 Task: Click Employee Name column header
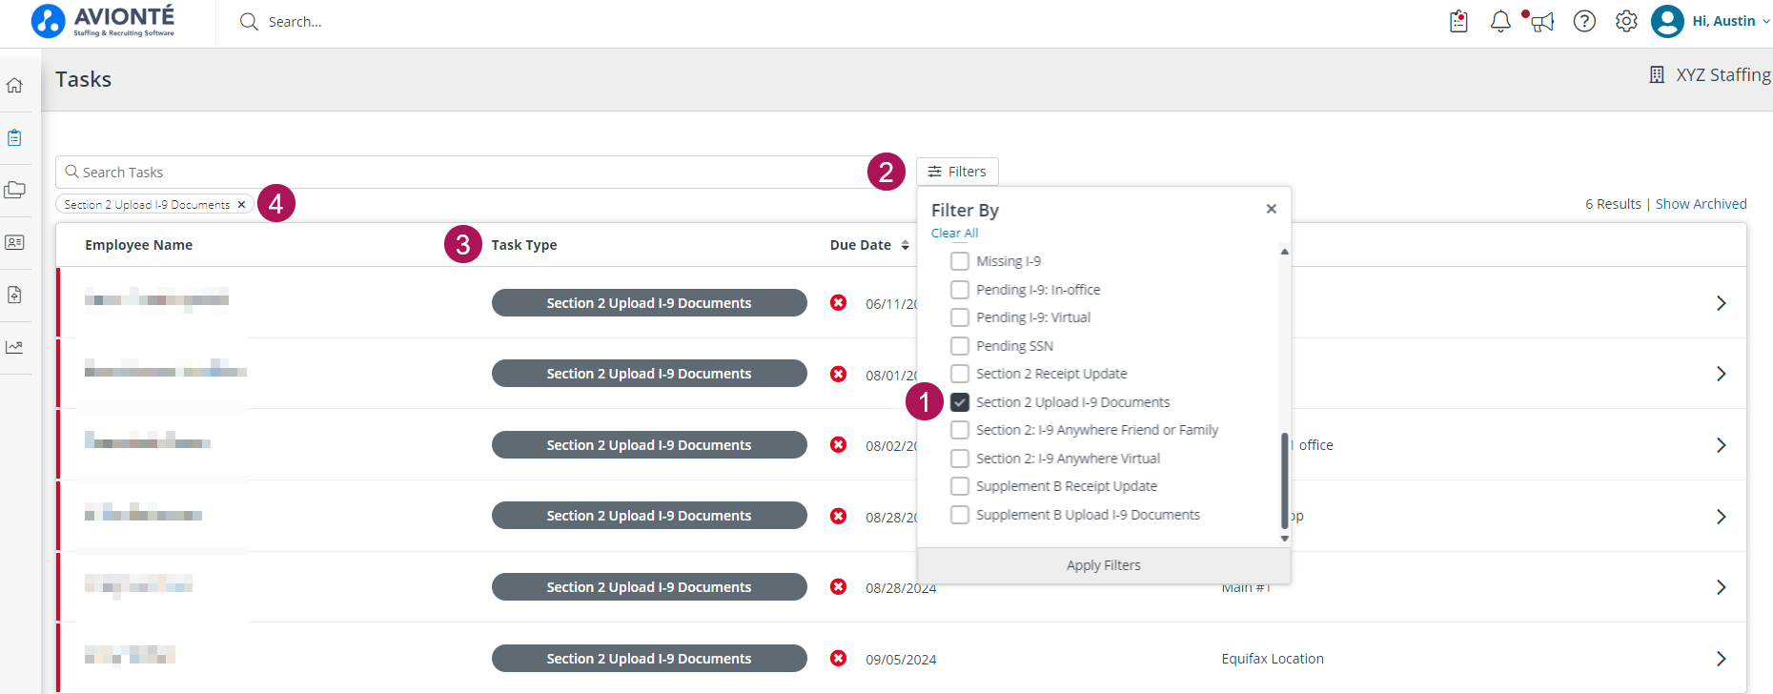(138, 245)
